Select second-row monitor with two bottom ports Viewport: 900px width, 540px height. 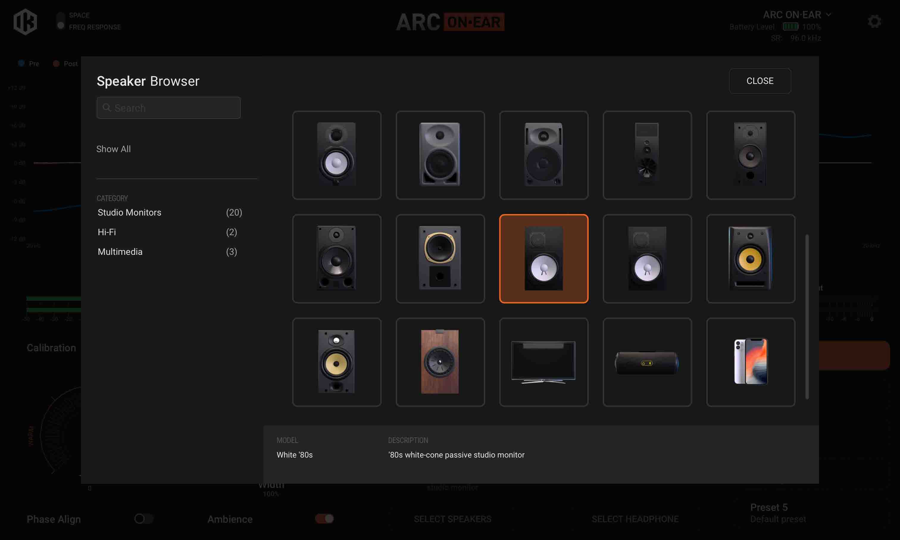(337, 259)
